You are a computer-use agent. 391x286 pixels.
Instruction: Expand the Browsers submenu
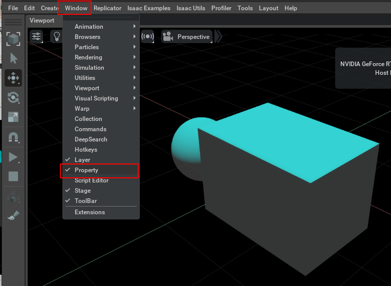(101, 37)
